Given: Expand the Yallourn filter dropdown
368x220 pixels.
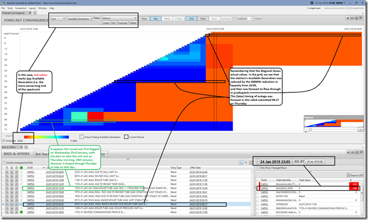Looking at the screenshot, I should click(x=119, y=18).
